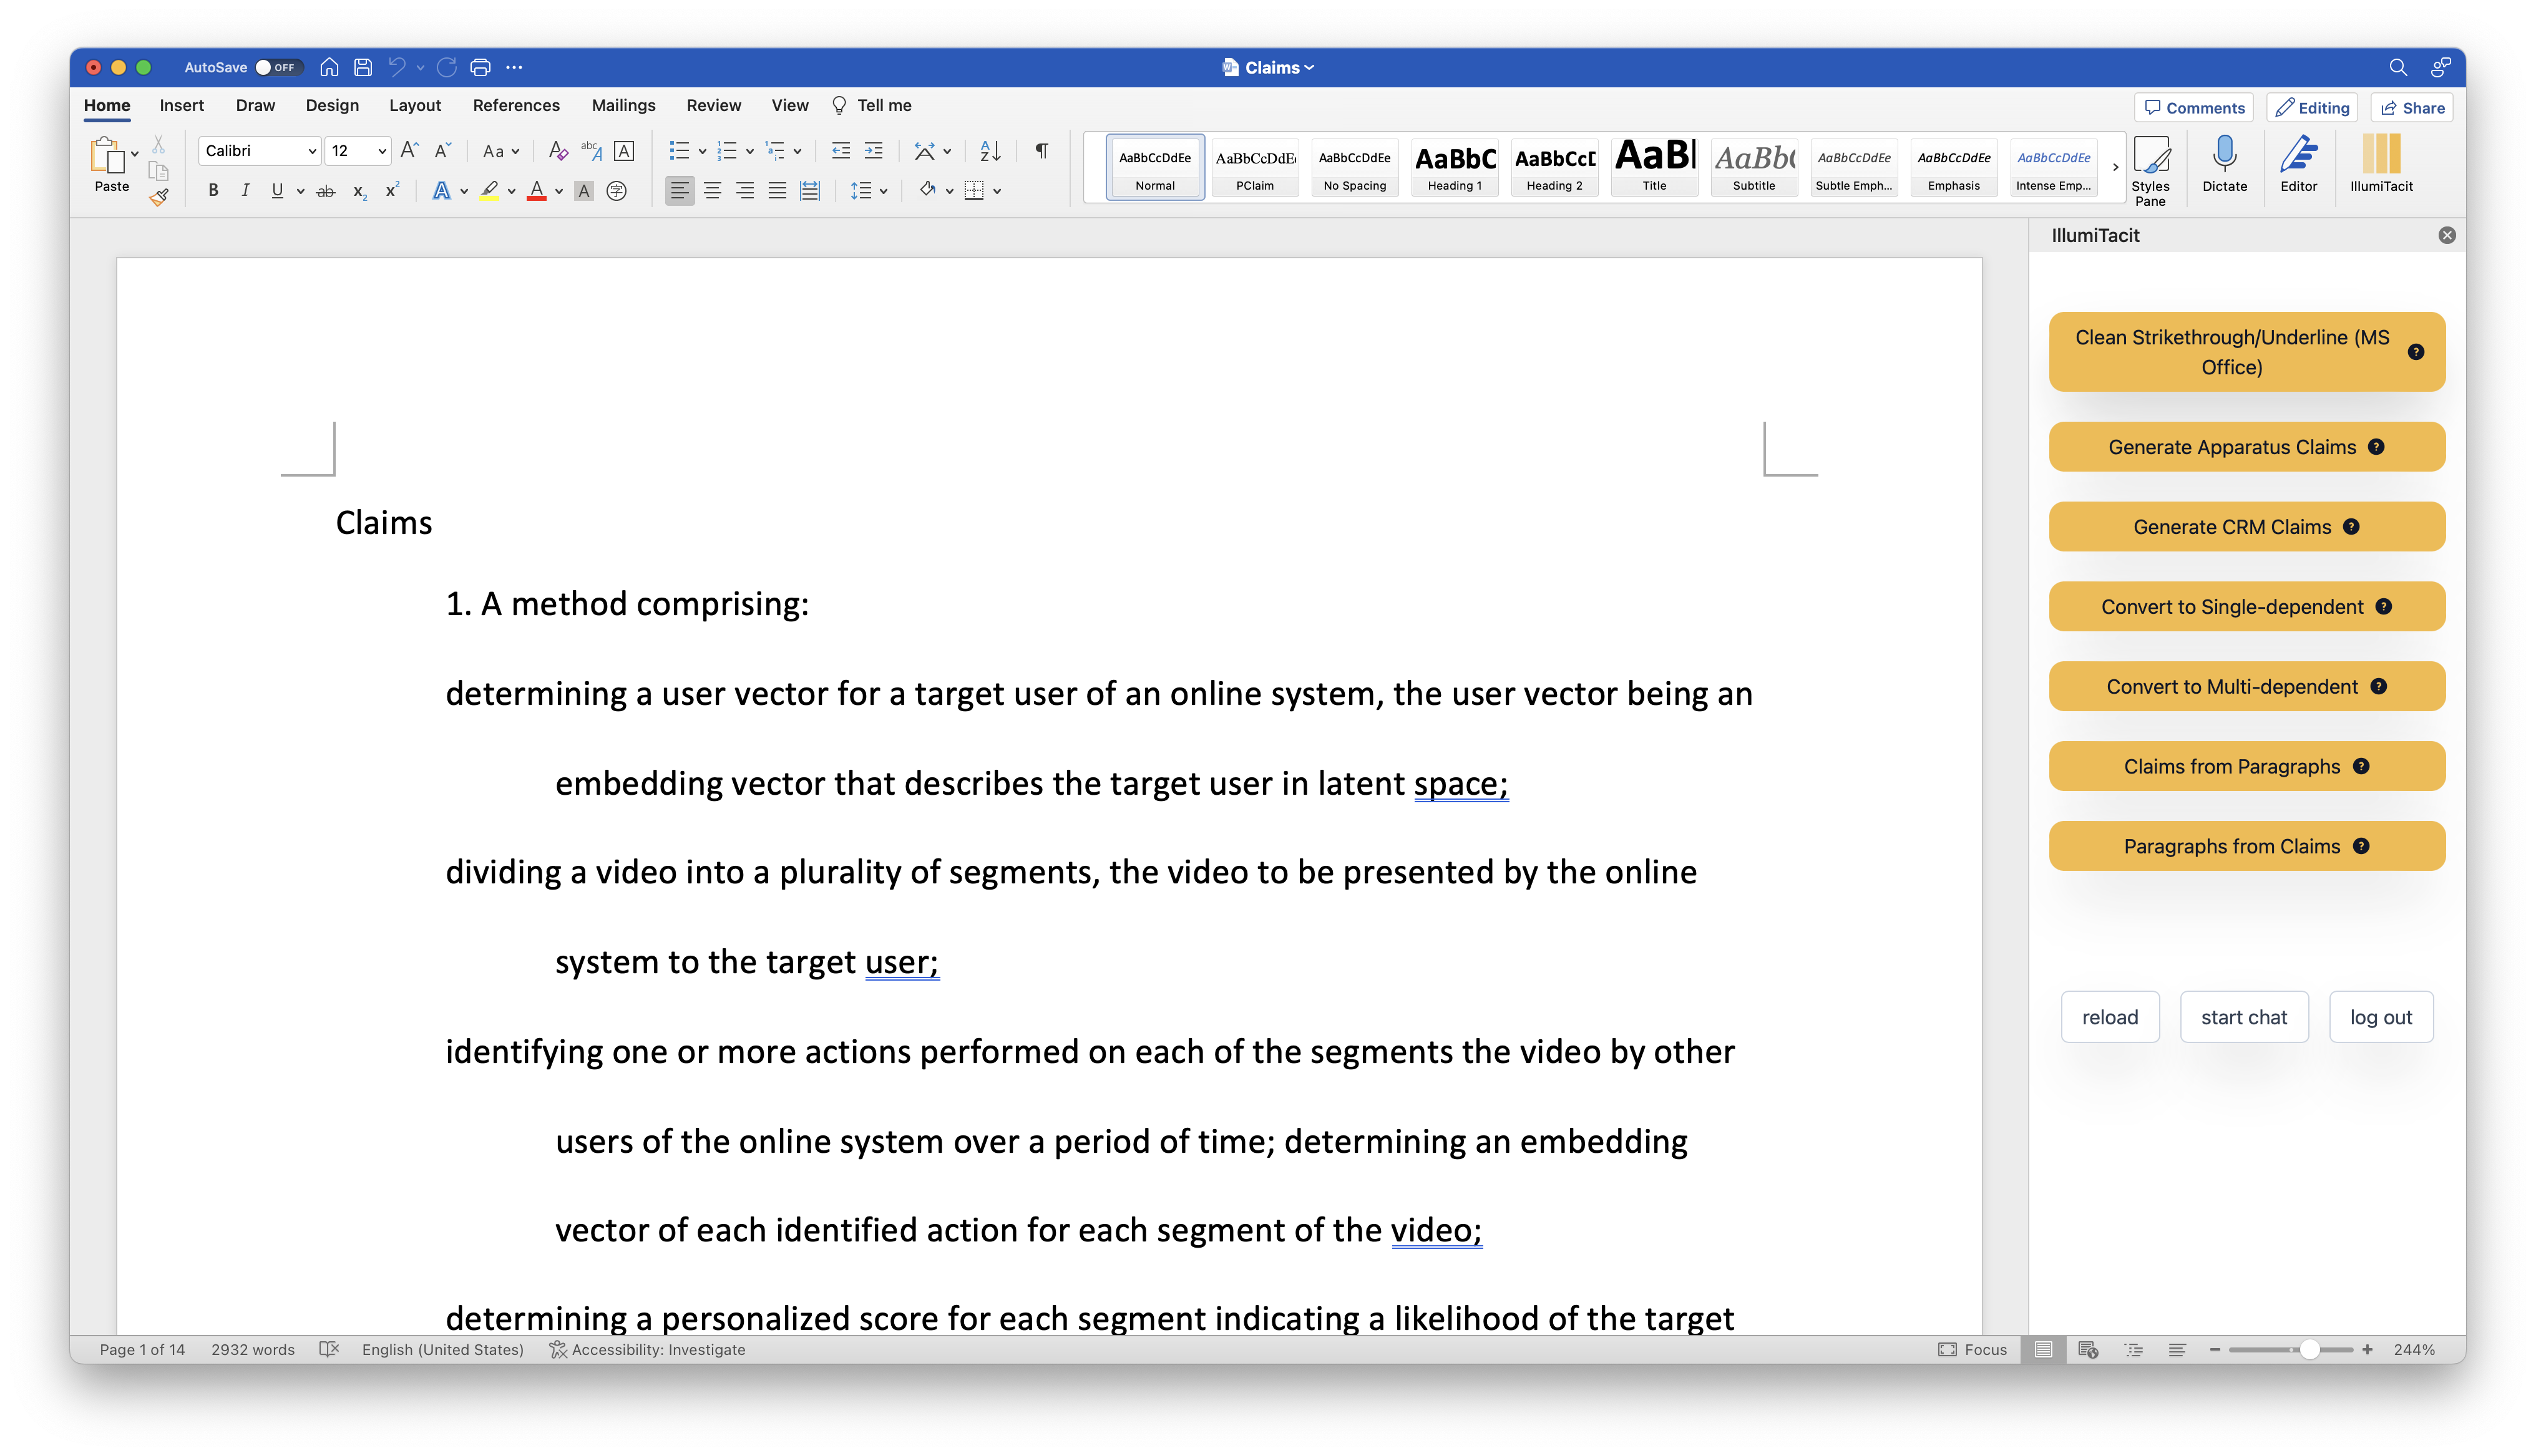Open the Review tab
The image size is (2536, 1456).
pos(713,105)
